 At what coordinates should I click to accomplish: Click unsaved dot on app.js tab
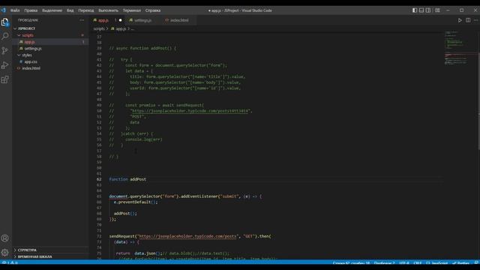pos(120,20)
